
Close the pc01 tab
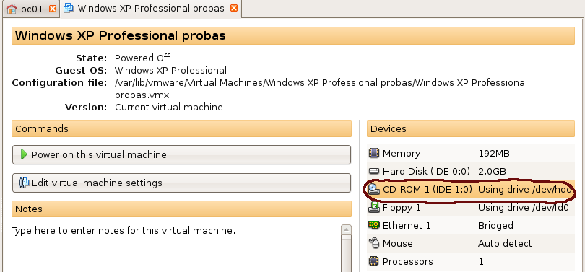(53, 9)
